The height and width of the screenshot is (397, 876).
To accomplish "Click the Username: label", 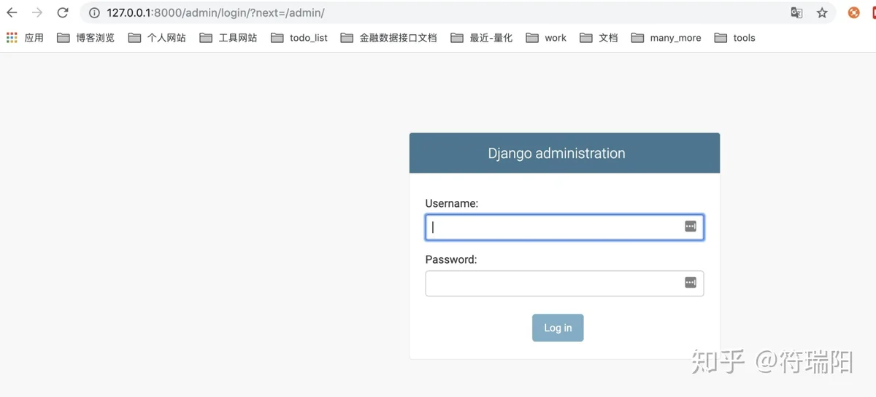I will click(452, 203).
